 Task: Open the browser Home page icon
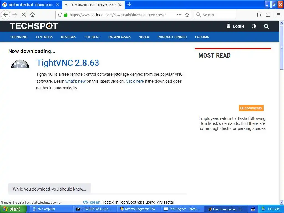(x=32, y=15)
